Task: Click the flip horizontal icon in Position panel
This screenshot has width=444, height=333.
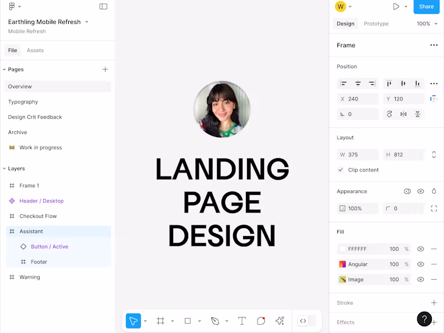Action: click(403, 115)
